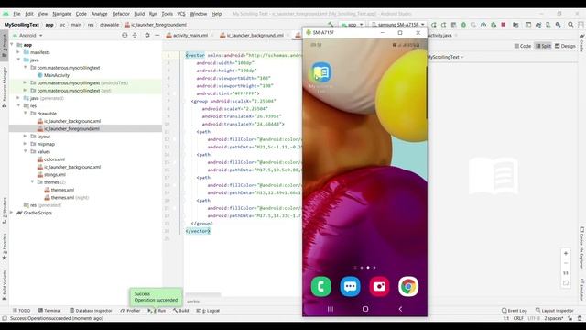The image size is (586, 330).
Task: Expand the manifests folder
Action: point(18,52)
